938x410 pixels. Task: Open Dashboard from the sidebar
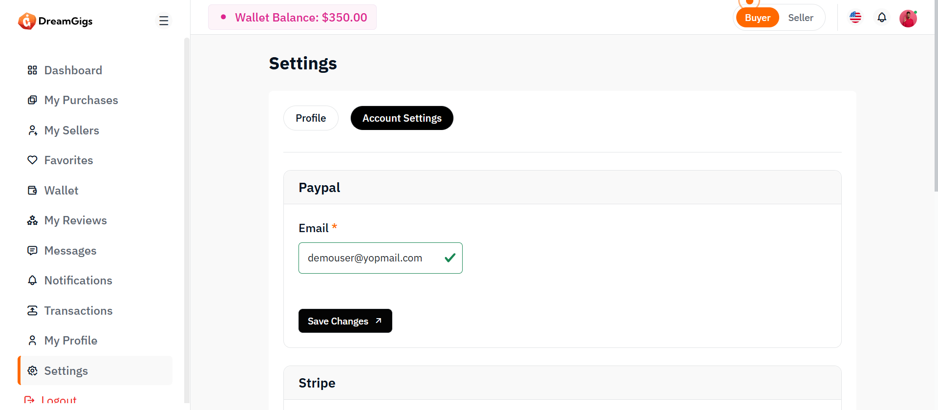73,70
